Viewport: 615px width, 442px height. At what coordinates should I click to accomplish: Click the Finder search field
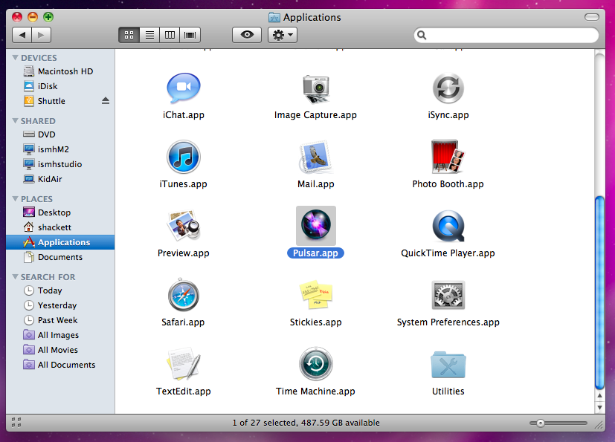pos(506,35)
